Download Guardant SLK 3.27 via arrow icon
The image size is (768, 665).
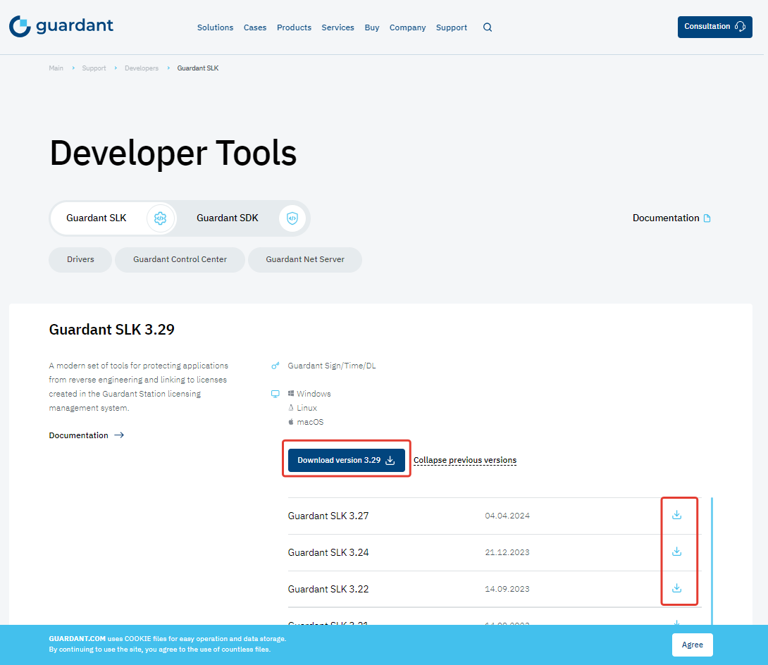click(676, 515)
